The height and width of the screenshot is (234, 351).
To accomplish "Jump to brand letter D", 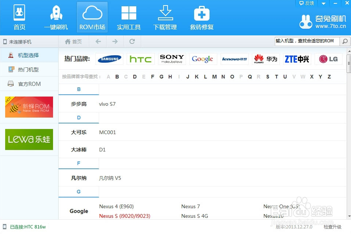I will [135, 77].
